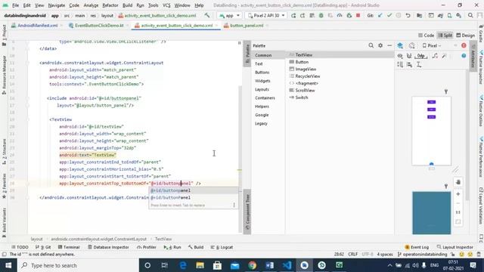484x272 pixels.
Task: Switch to Design view mode
Action: [466, 36]
